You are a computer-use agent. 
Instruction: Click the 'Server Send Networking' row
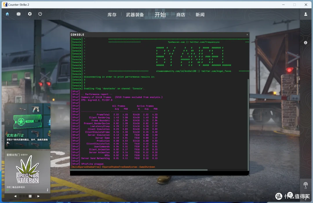click(114, 158)
